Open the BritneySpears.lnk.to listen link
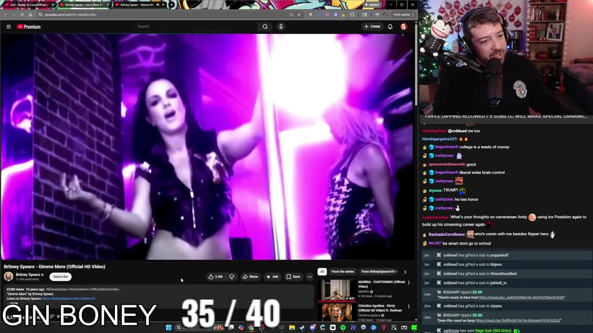The width and height of the screenshot is (593, 333). tap(69, 299)
